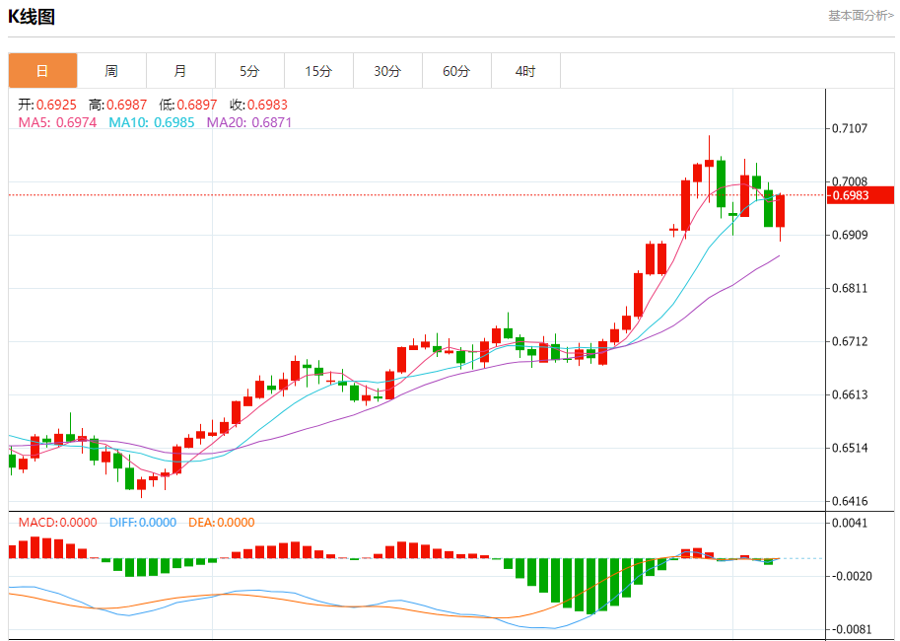Click the blue DIFF indicator label

pyautogui.click(x=143, y=523)
